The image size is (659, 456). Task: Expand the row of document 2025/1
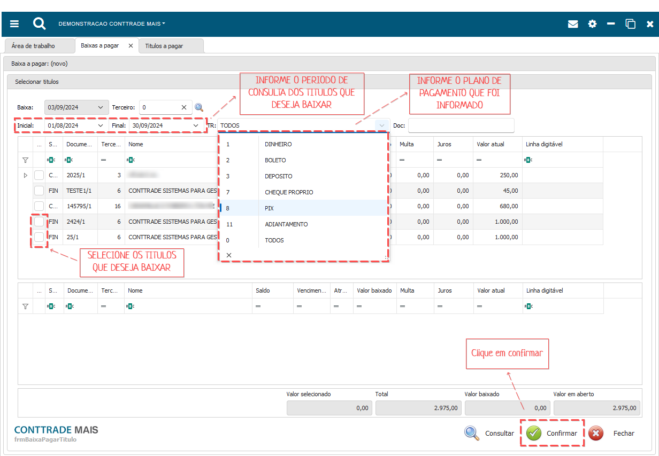coord(25,175)
